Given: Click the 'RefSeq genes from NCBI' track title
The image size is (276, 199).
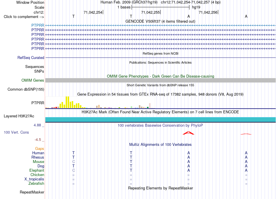Looking at the screenshot, I should [x=160, y=53].
